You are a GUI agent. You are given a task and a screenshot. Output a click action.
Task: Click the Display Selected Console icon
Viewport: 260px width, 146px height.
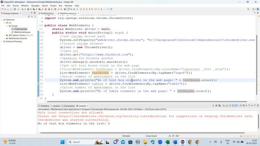pos(243,105)
